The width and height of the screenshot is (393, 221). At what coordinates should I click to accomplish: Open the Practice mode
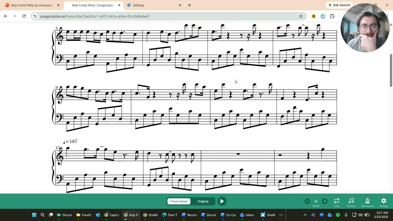[351, 202]
